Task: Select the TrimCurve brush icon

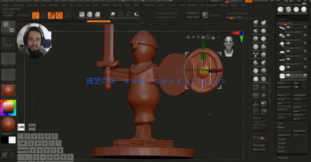Action: click(x=136, y=15)
